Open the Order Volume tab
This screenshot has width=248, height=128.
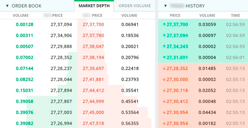(x=134, y=6)
